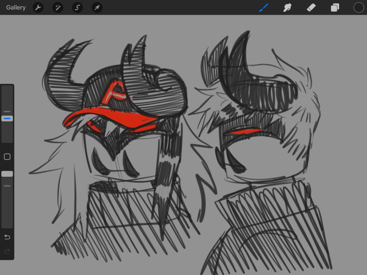
Task: Open the Selection tool
Action: point(77,8)
